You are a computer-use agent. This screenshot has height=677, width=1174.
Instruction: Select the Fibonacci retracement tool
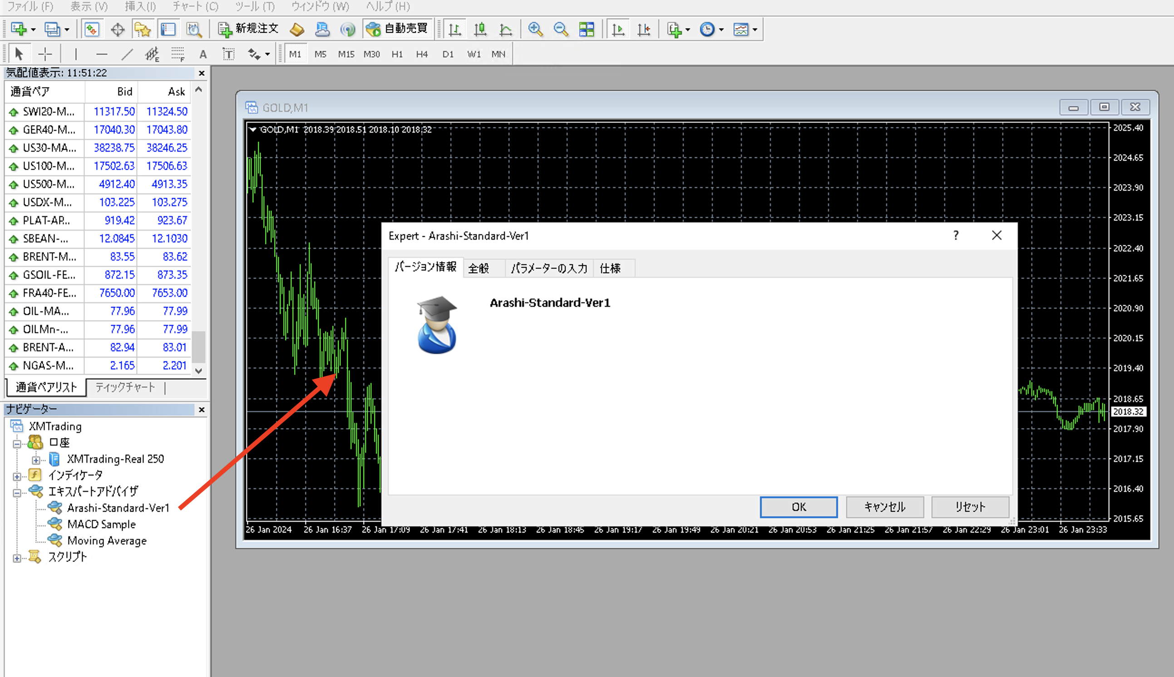coord(178,54)
